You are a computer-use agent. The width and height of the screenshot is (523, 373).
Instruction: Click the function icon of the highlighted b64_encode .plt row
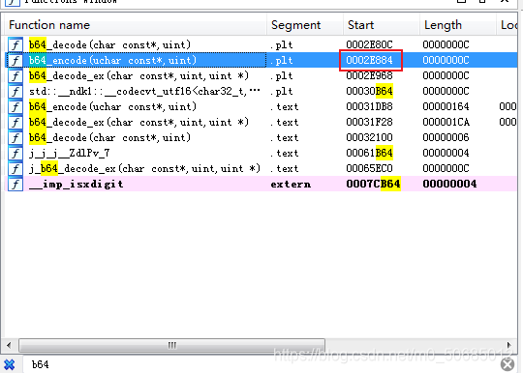(15, 60)
